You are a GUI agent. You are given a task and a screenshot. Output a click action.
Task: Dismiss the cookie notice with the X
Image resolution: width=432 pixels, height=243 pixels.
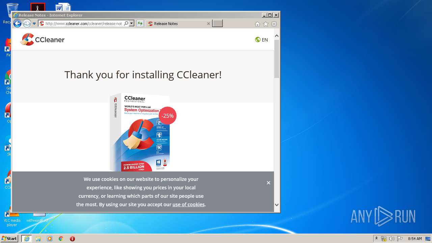point(268,183)
